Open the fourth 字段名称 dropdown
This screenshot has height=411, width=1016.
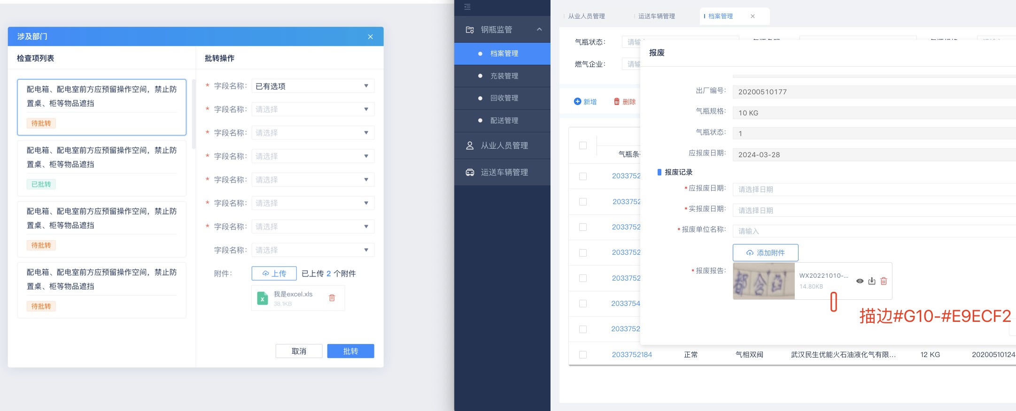313,156
